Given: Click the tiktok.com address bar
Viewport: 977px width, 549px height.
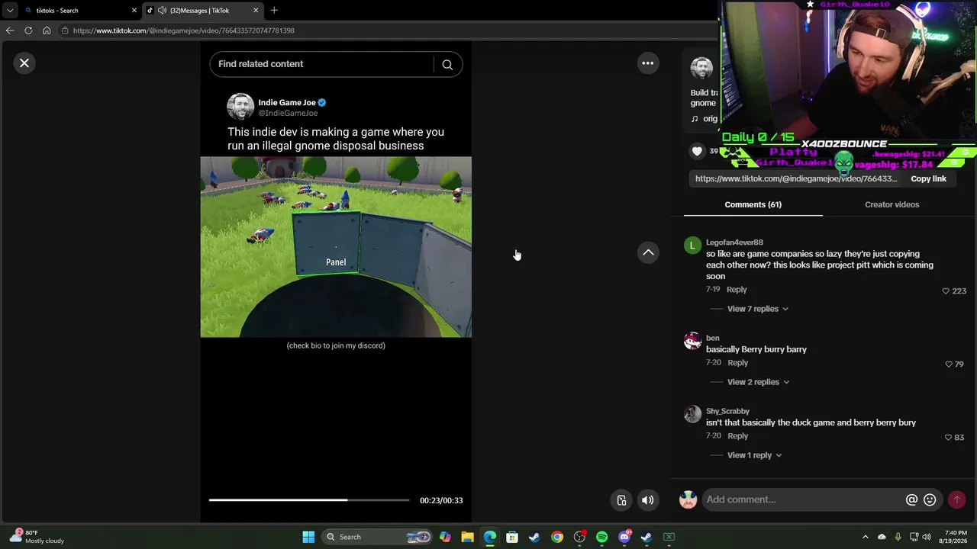Looking at the screenshot, I should (x=389, y=30).
